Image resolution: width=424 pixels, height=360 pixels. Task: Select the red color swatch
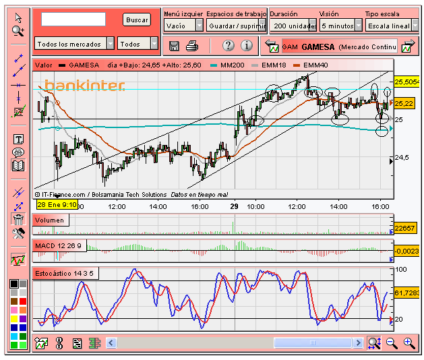pyautogui.click(x=23, y=301)
